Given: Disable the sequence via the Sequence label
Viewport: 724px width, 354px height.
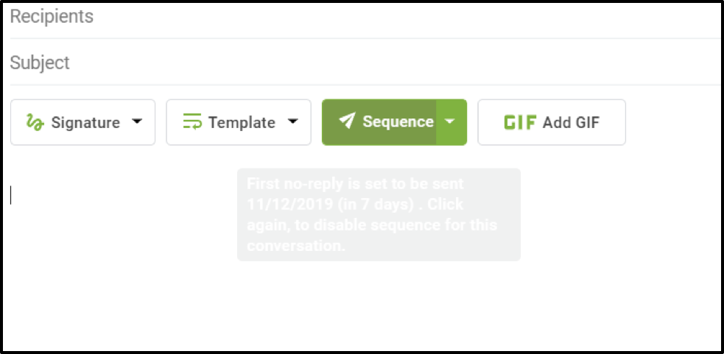Looking at the screenshot, I should [x=398, y=122].
